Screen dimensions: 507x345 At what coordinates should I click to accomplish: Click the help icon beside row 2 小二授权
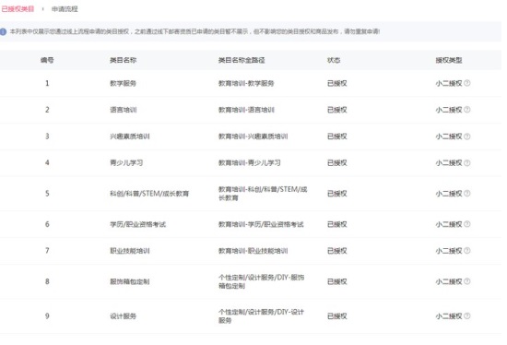467,110
